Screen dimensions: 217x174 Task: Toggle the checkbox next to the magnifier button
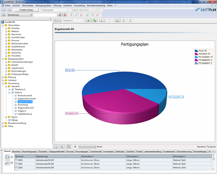pyautogui.click(x=12, y=163)
